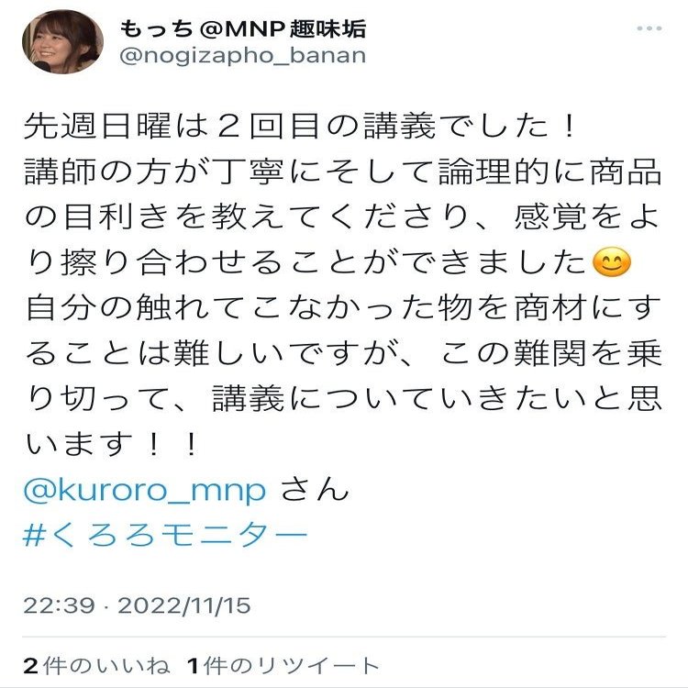Viewport: 688px width, 688px height.
Task: Click the text line starting り切って、講義に
Action: pos(343,398)
